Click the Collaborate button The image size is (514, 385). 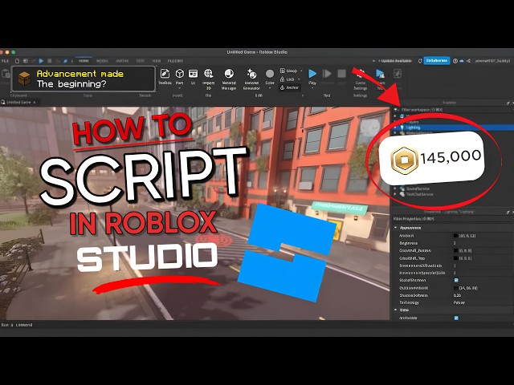437,61
